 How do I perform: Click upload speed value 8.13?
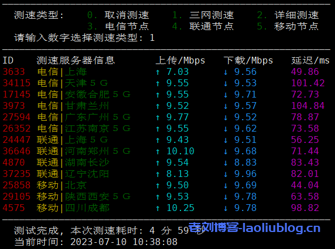click(x=178, y=174)
